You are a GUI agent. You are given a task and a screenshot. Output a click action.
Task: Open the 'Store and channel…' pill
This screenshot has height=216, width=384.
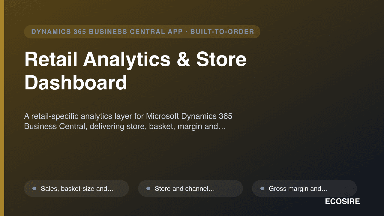190,188
